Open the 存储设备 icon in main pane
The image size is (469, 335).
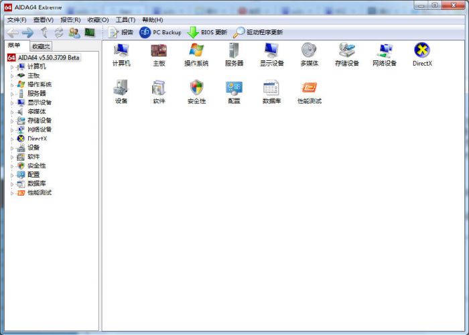[x=347, y=54]
